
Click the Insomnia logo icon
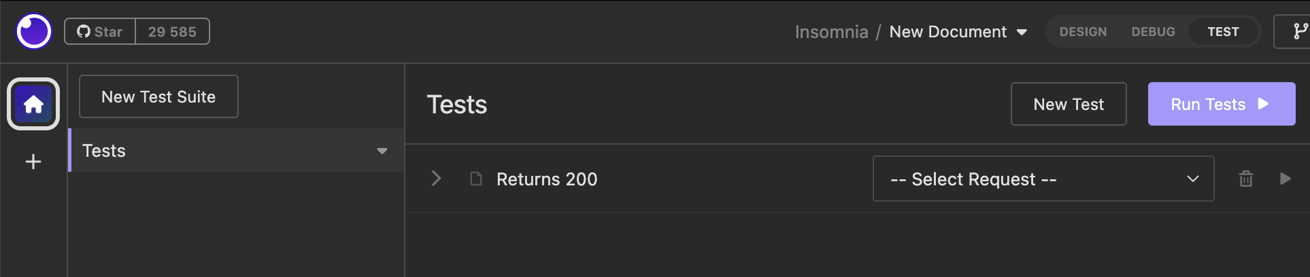33,31
